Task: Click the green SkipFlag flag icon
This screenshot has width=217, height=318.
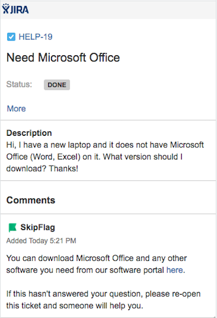Action: (x=13, y=227)
